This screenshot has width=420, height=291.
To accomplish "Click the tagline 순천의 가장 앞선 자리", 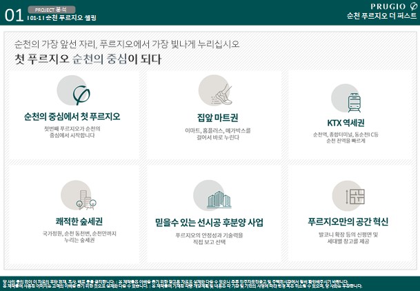I will click(127, 44).
